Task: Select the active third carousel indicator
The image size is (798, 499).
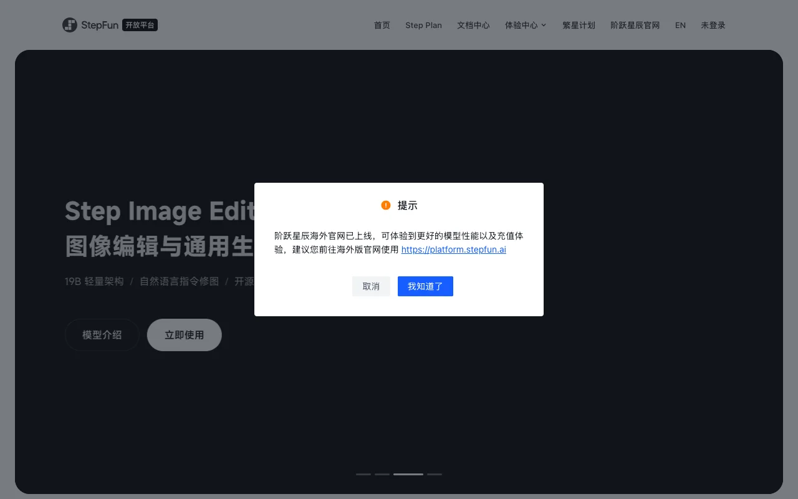Action: 408,474
